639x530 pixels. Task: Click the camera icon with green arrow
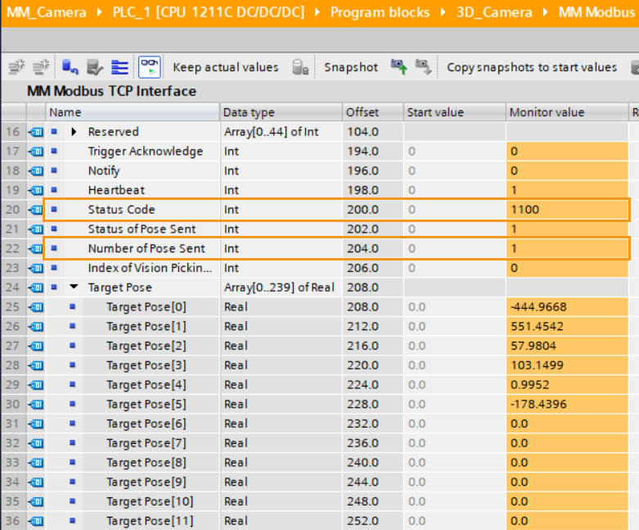(398, 67)
